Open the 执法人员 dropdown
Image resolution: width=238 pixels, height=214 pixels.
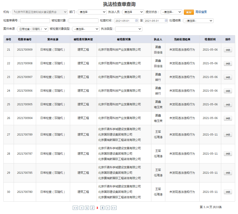pos(133,12)
